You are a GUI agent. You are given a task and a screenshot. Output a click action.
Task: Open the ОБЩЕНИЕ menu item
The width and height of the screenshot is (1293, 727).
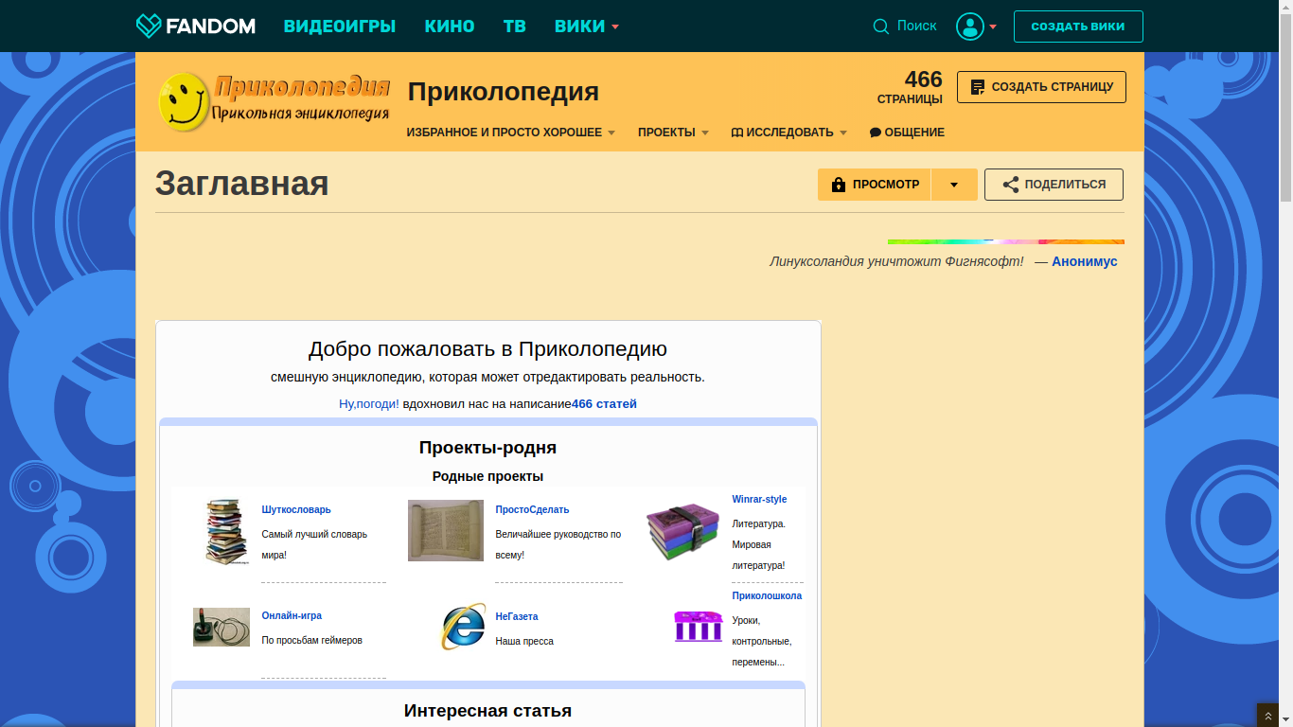pos(907,133)
